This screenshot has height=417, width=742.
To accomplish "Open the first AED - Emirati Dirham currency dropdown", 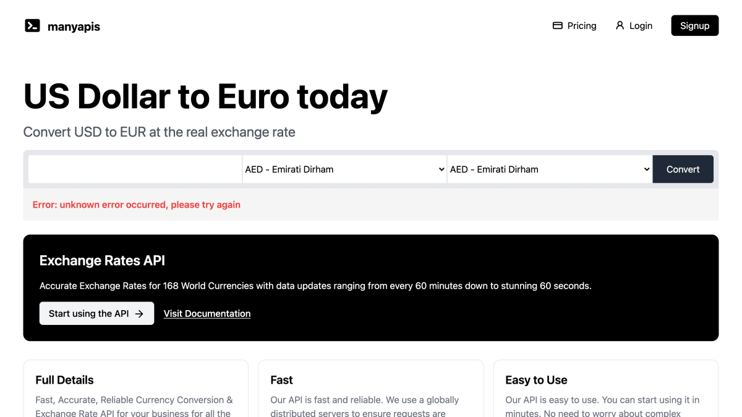I will (344, 169).
